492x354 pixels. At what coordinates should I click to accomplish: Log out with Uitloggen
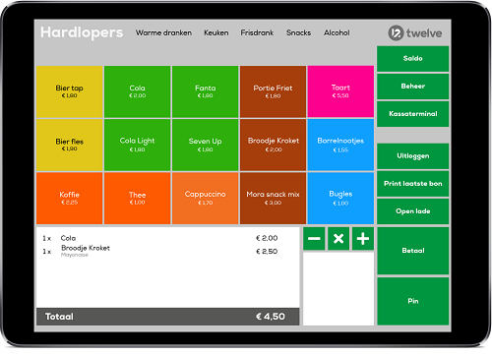click(x=413, y=156)
